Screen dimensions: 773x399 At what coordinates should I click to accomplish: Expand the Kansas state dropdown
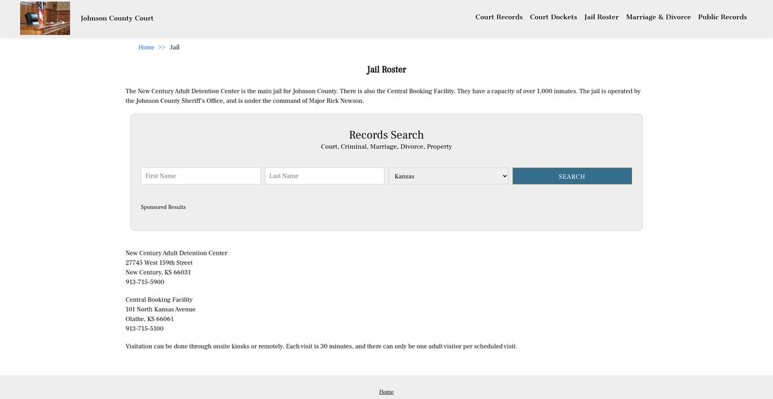448,176
